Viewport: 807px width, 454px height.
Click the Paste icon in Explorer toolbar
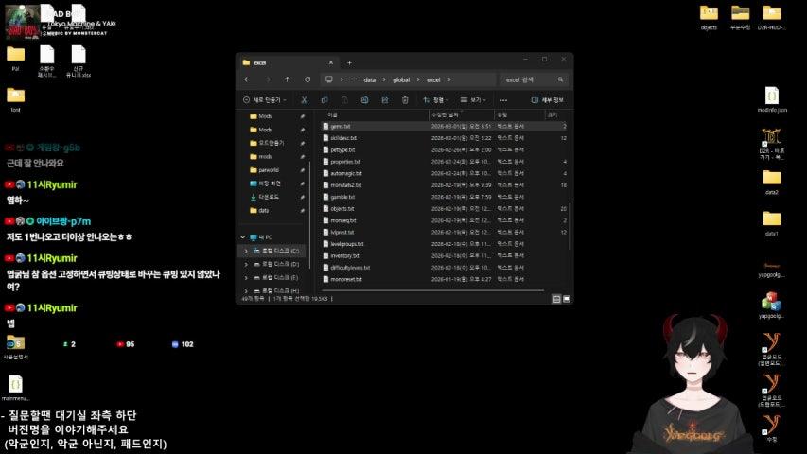coord(344,100)
